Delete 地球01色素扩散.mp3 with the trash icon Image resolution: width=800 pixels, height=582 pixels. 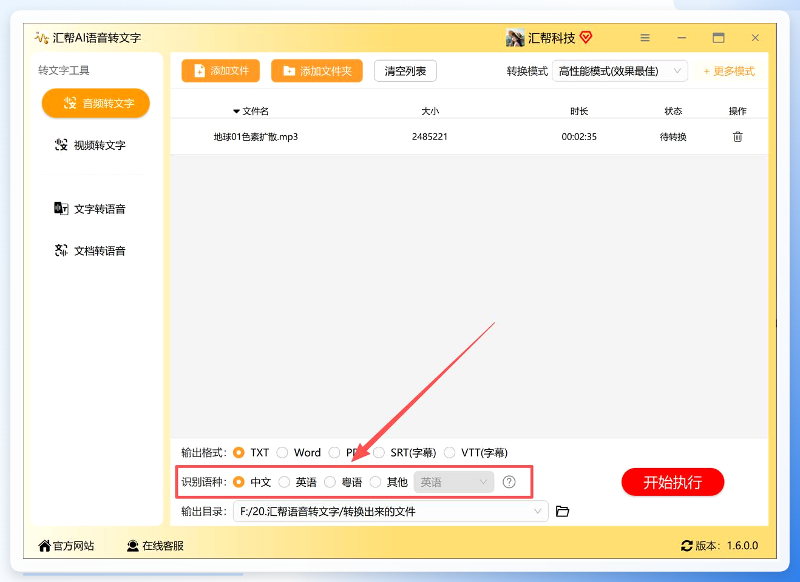pos(737,136)
